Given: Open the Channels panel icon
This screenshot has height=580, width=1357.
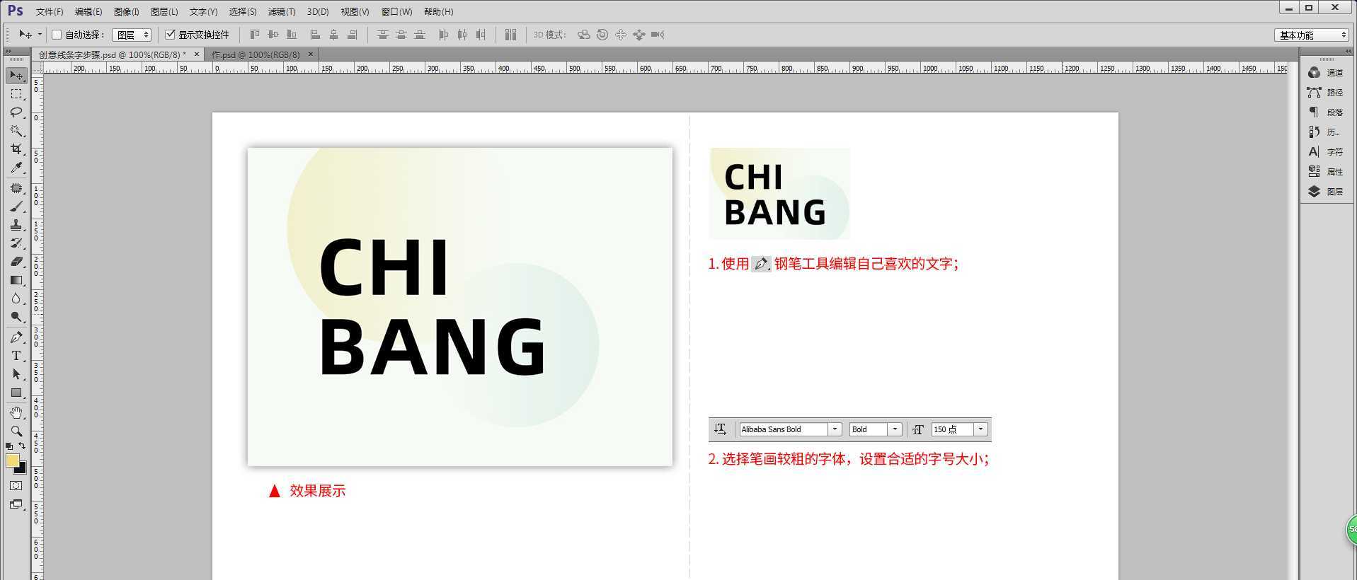Looking at the screenshot, I should (1315, 73).
